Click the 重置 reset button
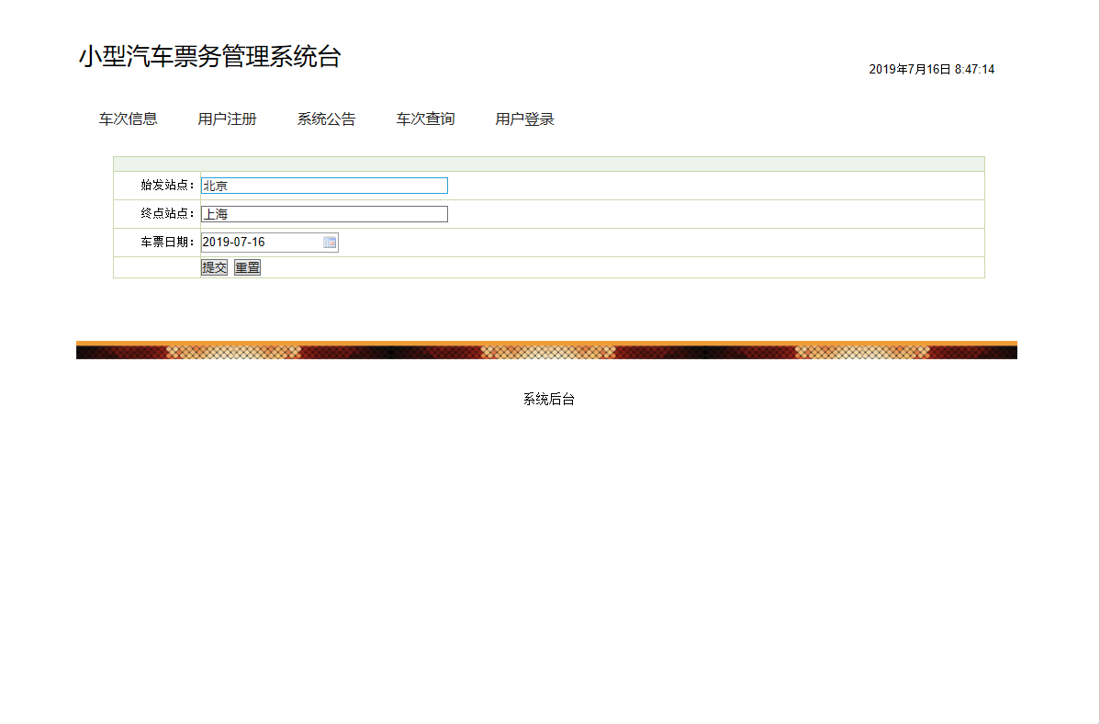 pyautogui.click(x=246, y=266)
